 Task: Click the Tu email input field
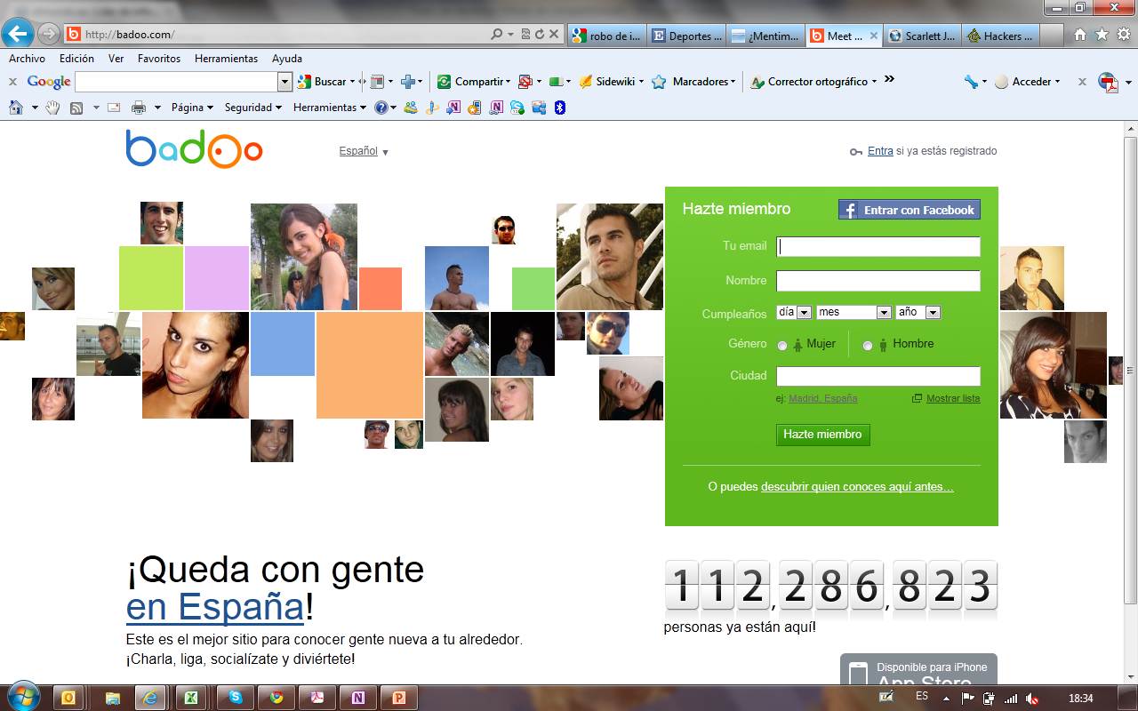pos(878,247)
